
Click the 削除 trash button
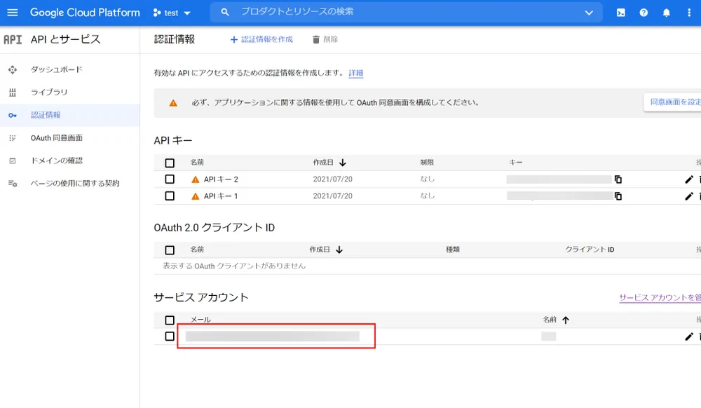325,39
